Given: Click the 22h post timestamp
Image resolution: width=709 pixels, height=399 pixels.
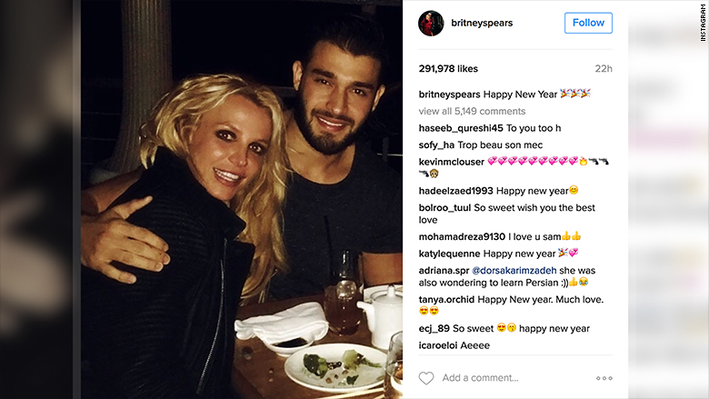Looking at the screenshot, I should click(604, 69).
